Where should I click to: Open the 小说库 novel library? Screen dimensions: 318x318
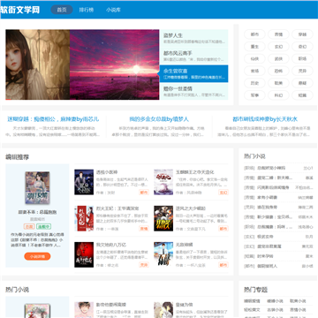coord(113,10)
